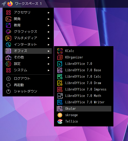Image resolution: width=128 pixels, height=141 pixels.
Task: Open "LibreOffice 7.0 Calc" entry
Action: (x=84, y=77)
